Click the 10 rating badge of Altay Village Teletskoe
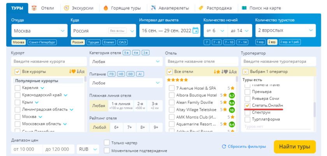The width and height of the screenshot is (327, 156). 232,110
